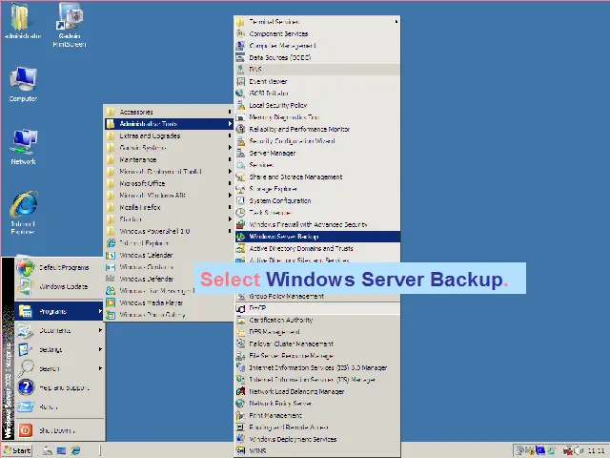610x458 pixels.
Task: Open the Print Management icon
Action: coord(241,416)
